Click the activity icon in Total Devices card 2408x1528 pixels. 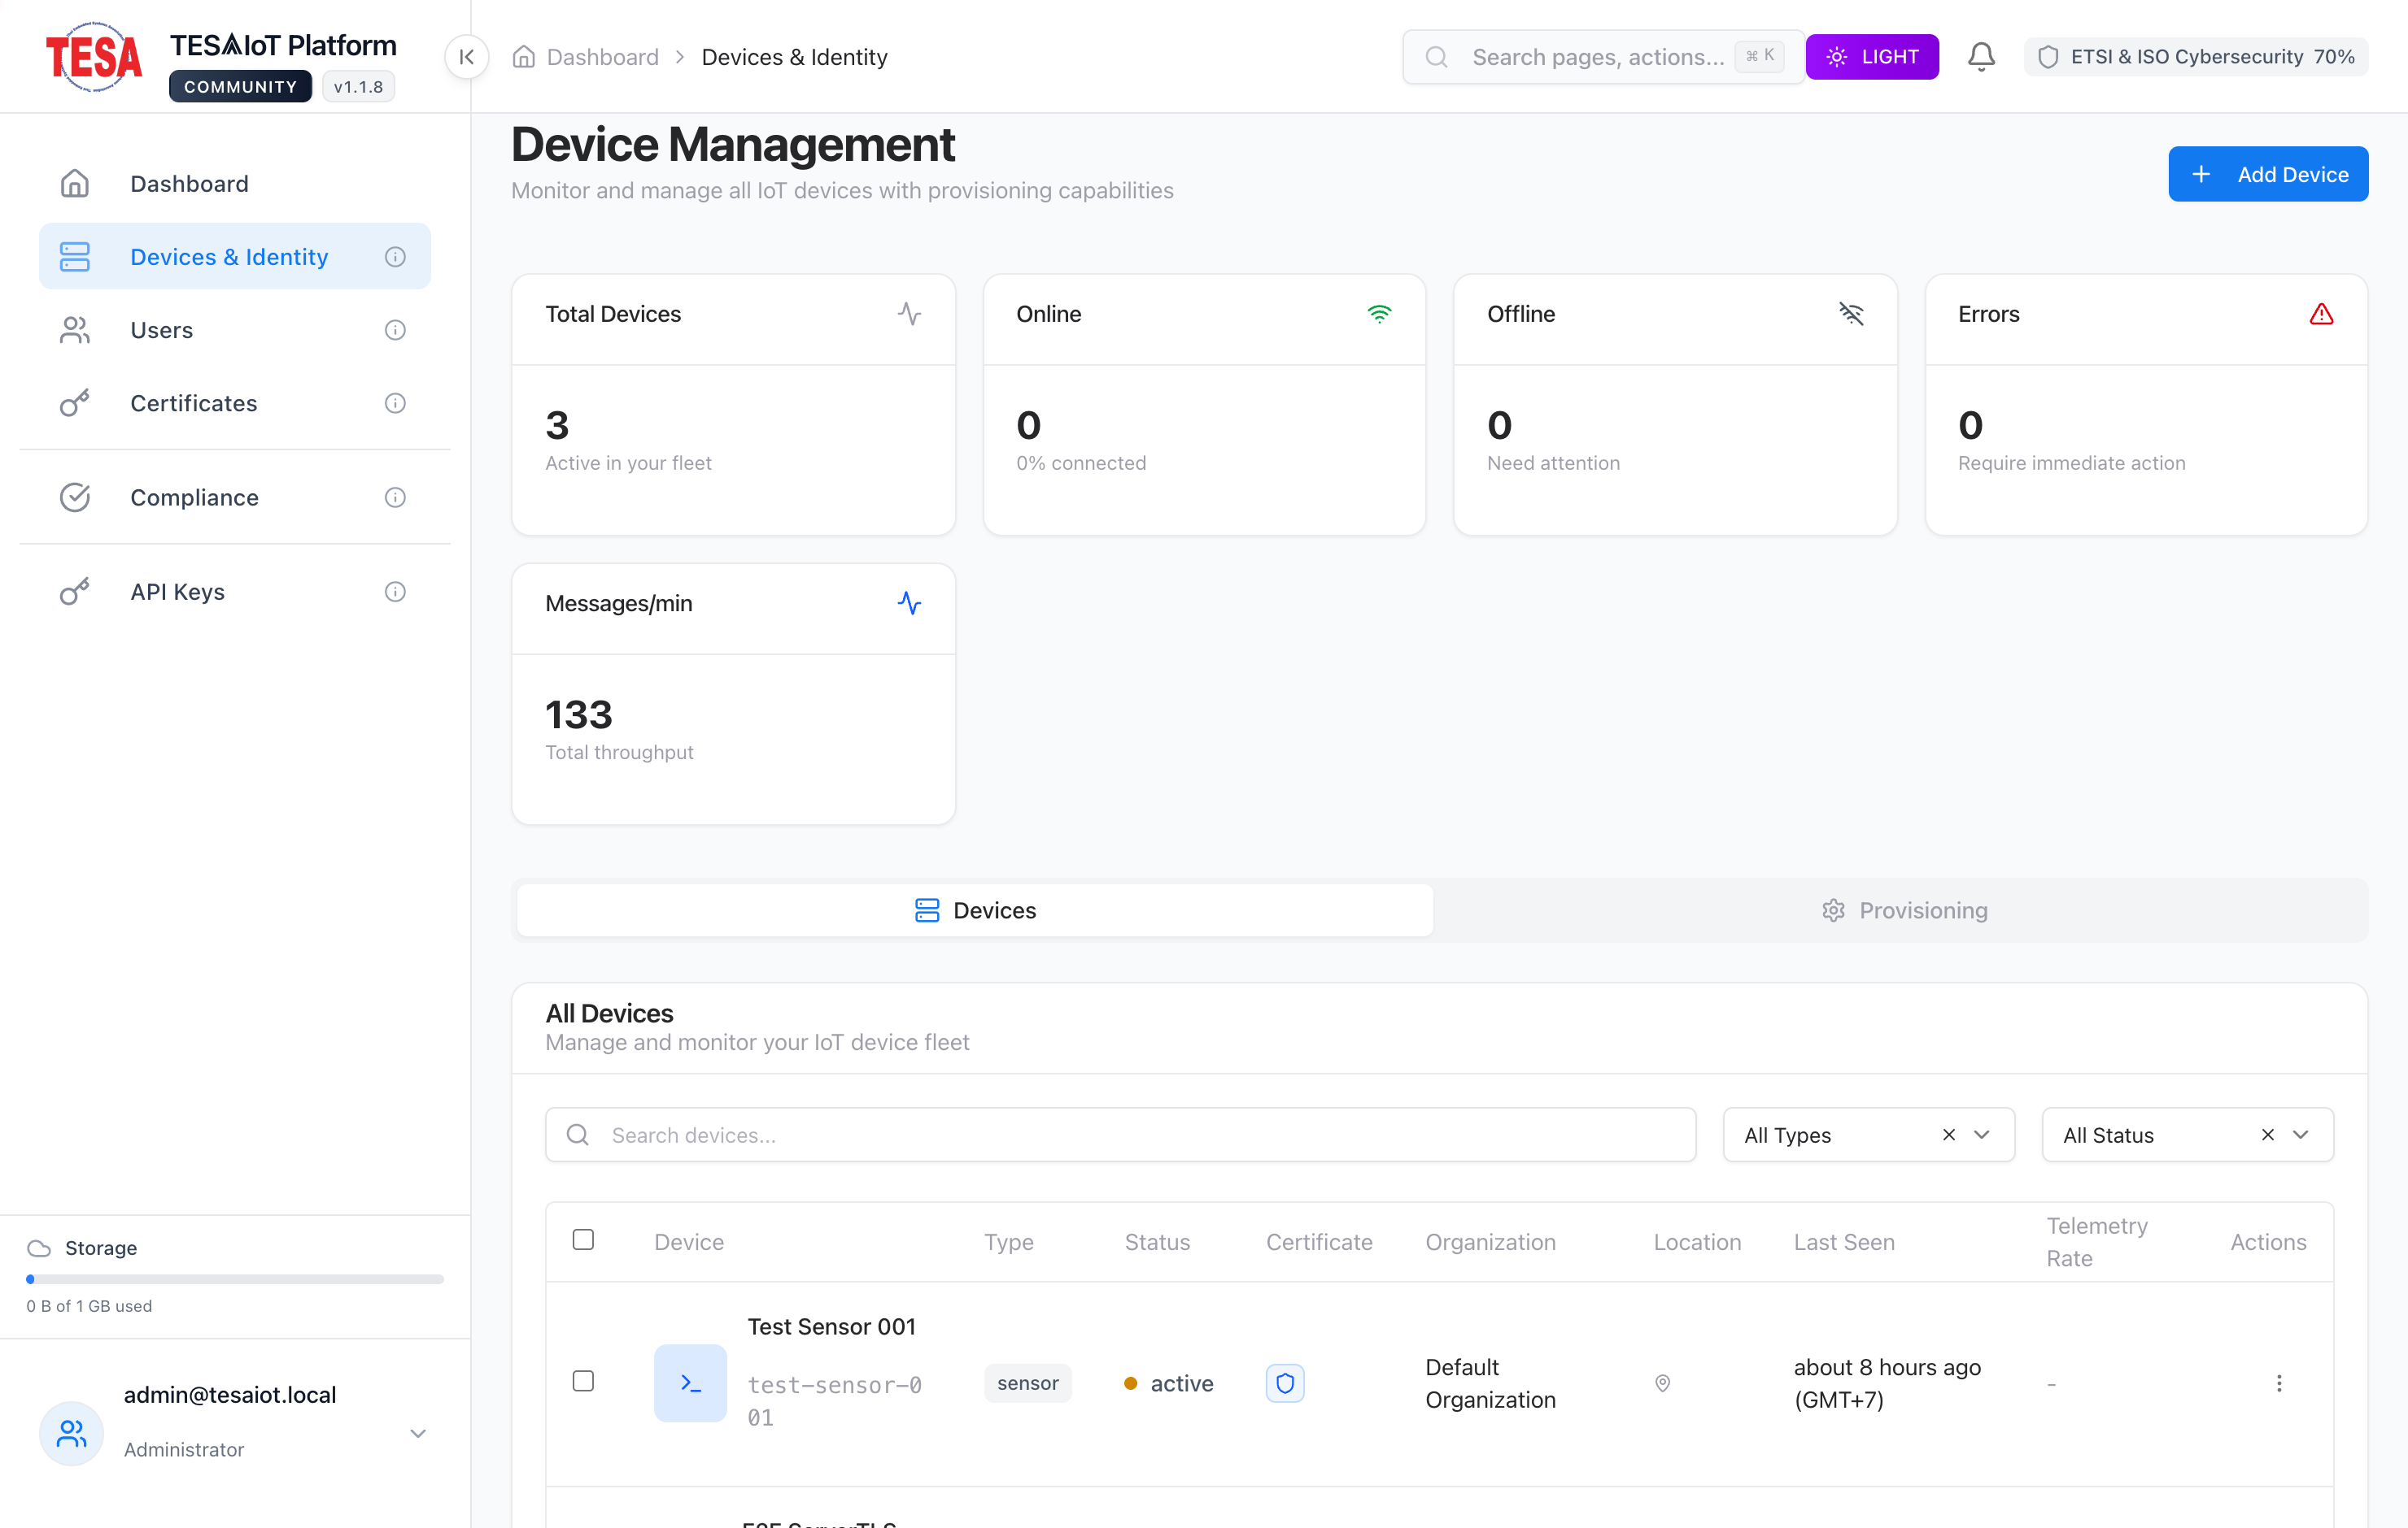tap(909, 314)
